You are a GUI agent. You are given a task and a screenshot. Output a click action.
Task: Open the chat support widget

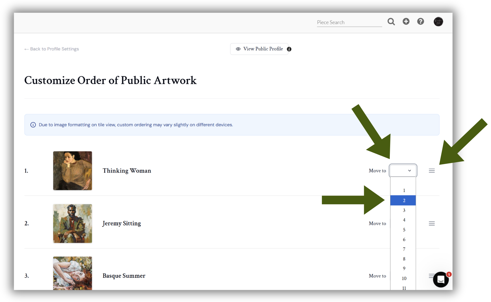tap(441, 279)
